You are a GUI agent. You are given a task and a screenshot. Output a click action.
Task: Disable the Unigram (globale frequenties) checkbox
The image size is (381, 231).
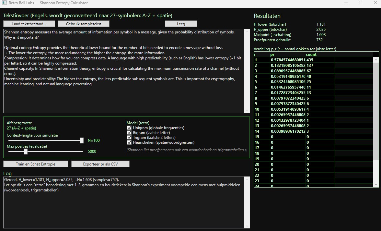click(130, 128)
